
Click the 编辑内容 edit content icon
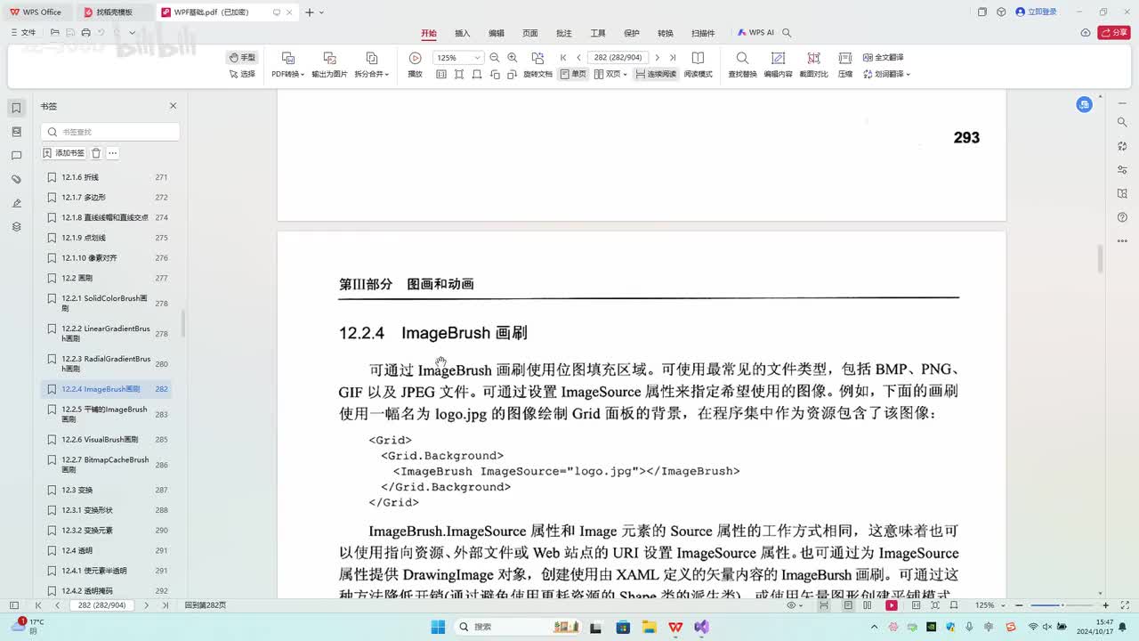[778, 58]
